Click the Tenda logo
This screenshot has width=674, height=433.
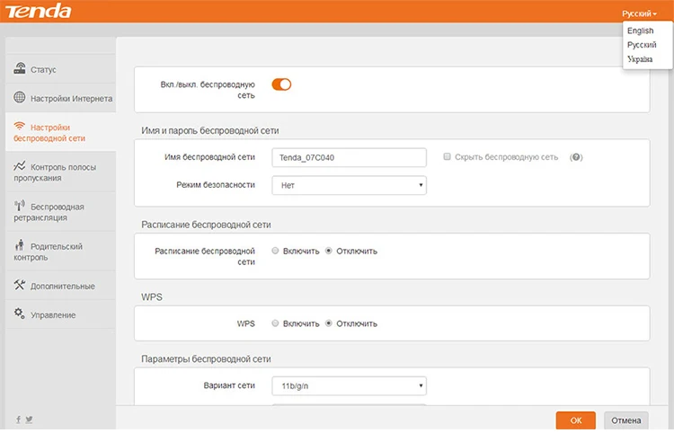[x=39, y=11]
